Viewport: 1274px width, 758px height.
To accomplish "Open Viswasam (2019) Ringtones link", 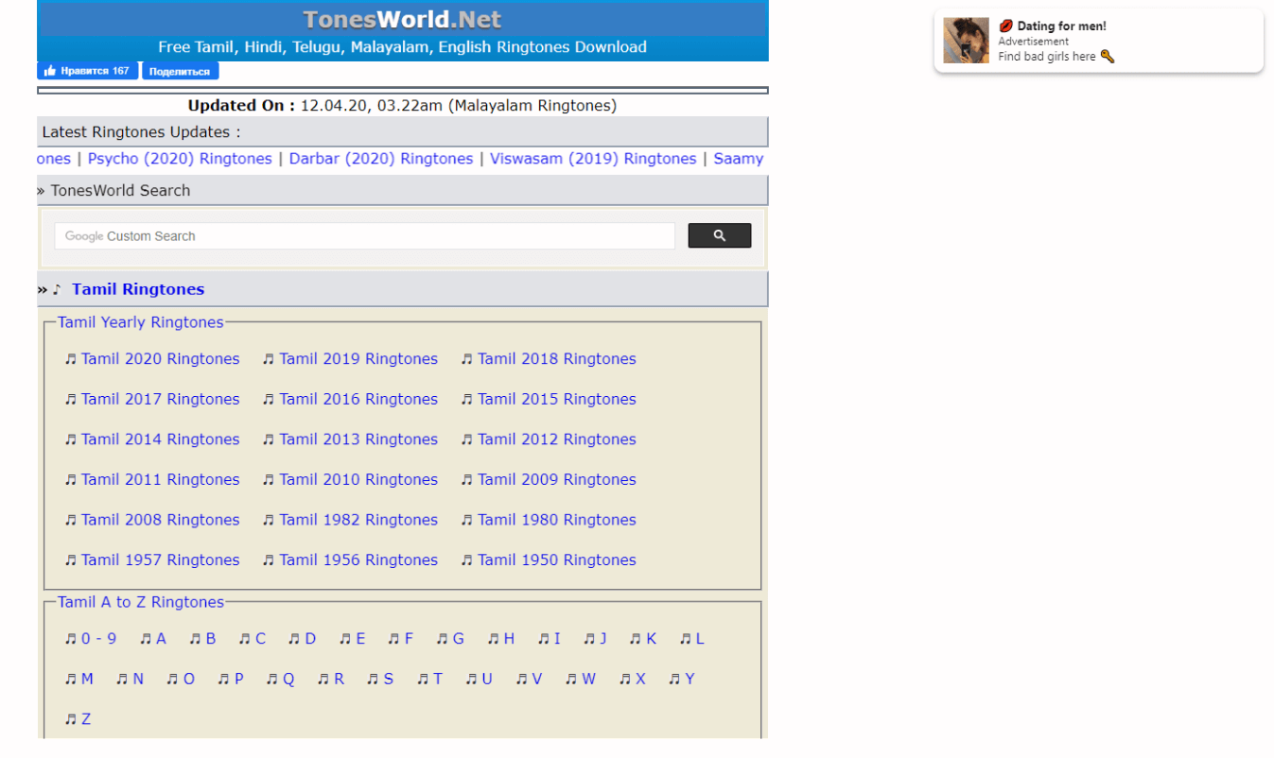I will pos(593,159).
